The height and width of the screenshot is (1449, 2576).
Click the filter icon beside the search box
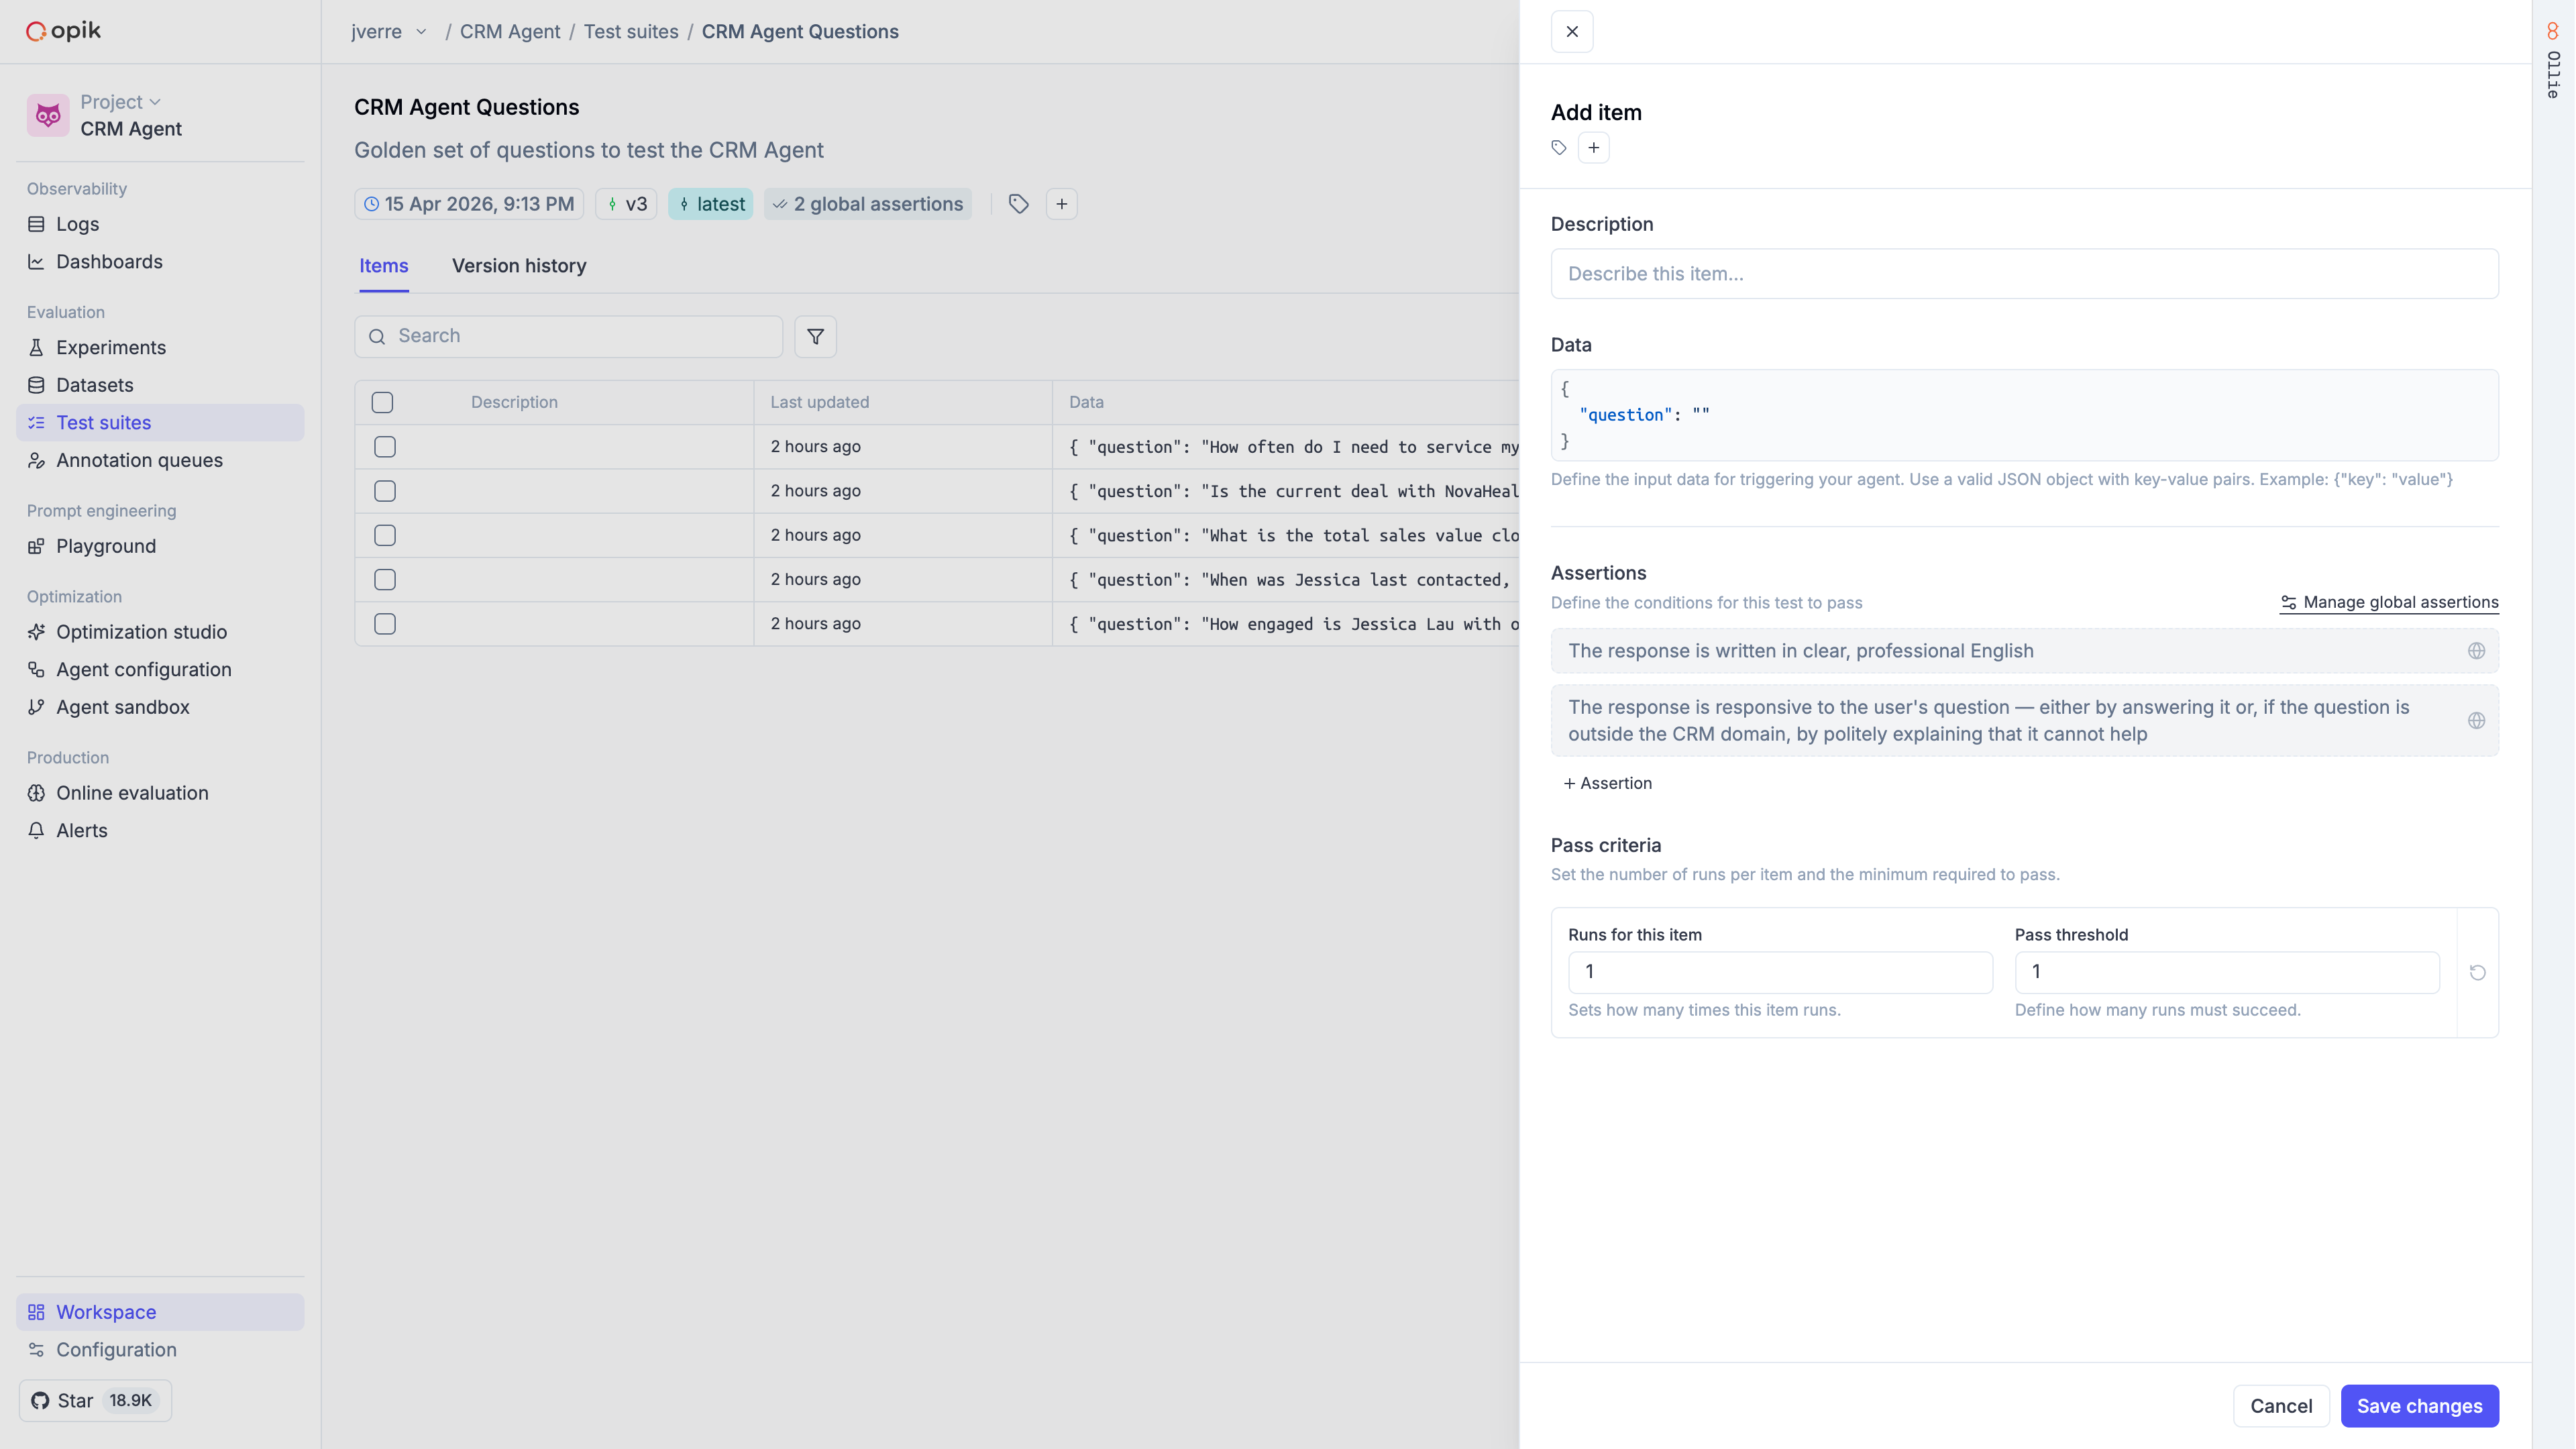(815, 336)
